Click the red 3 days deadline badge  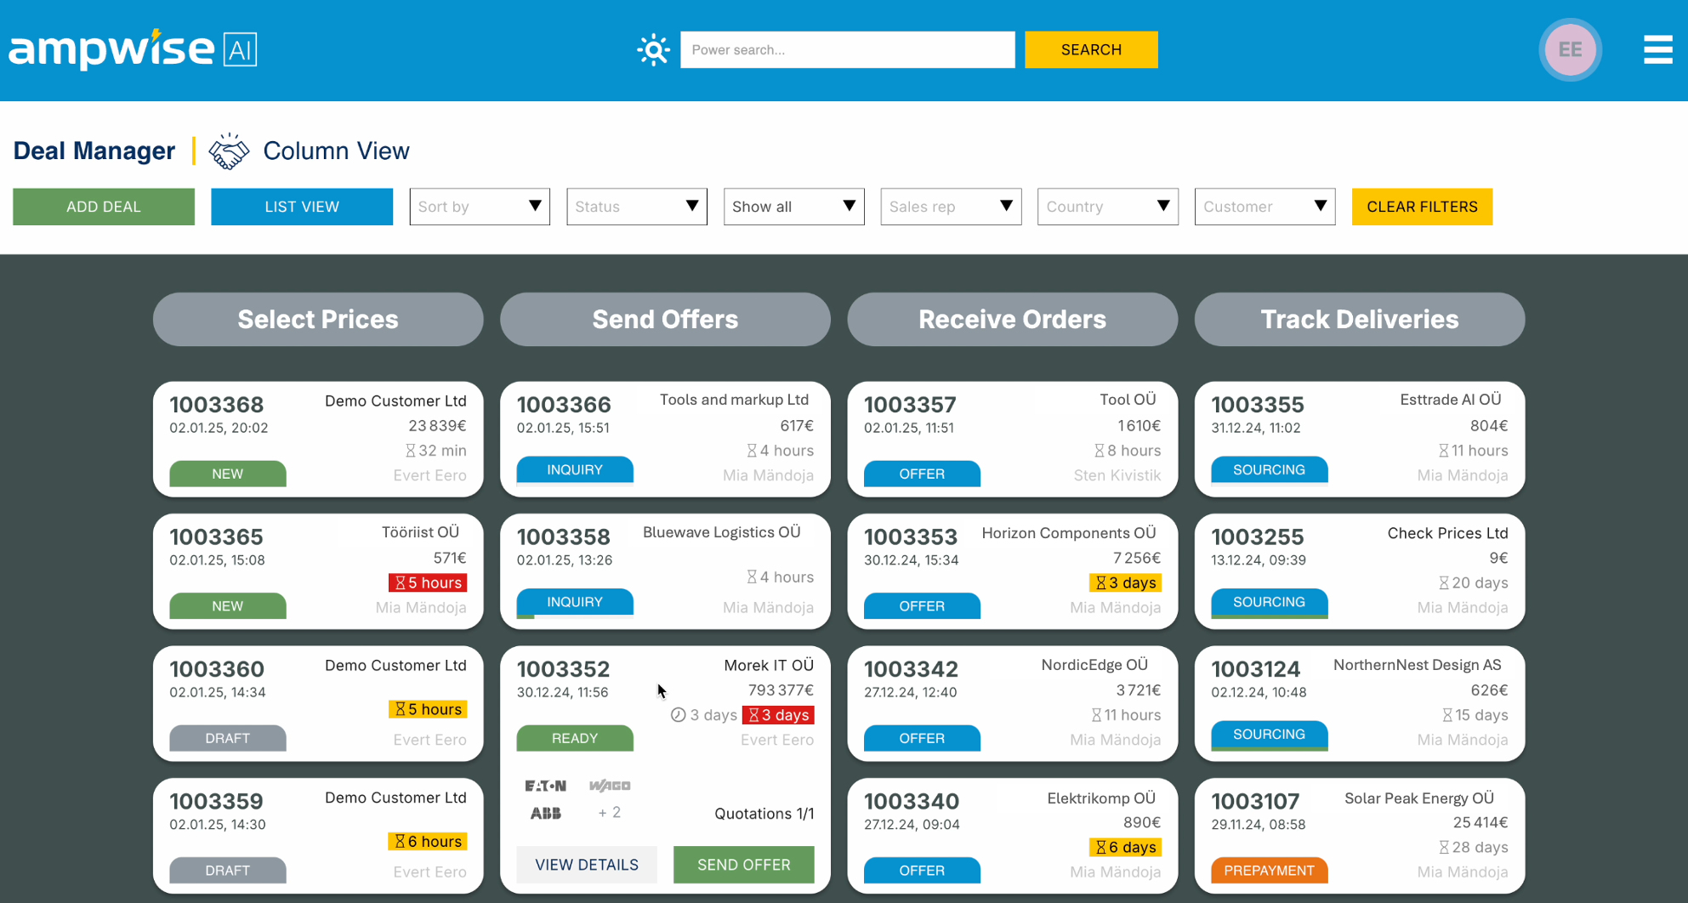pyautogui.click(x=778, y=714)
